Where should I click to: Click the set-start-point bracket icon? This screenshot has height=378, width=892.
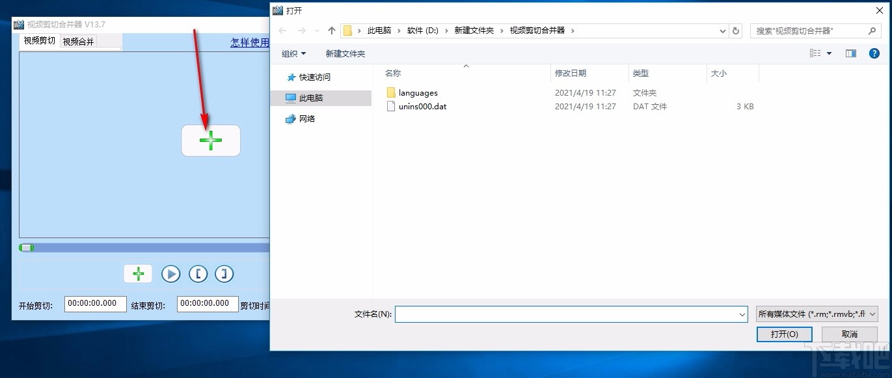pos(198,274)
